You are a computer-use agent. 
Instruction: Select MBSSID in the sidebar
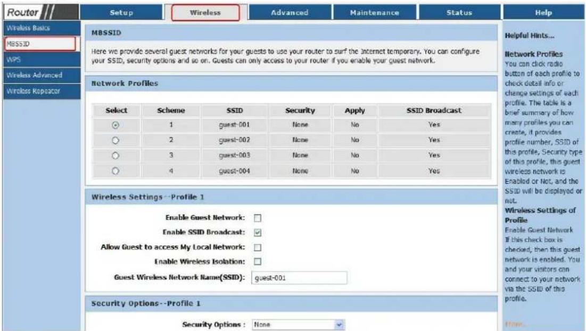tap(40, 44)
